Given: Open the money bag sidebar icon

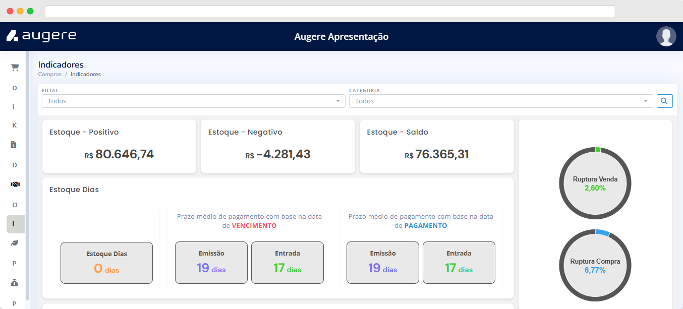Looking at the screenshot, I should click(x=15, y=283).
